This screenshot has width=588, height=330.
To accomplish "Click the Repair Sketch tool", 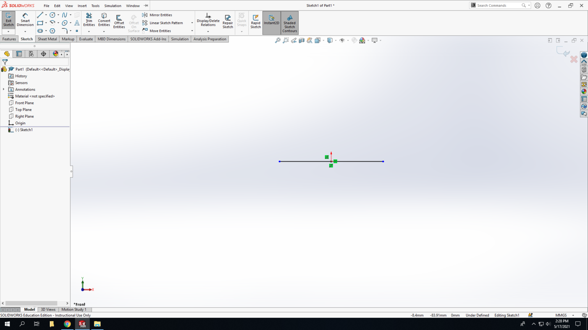I will tap(228, 22).
